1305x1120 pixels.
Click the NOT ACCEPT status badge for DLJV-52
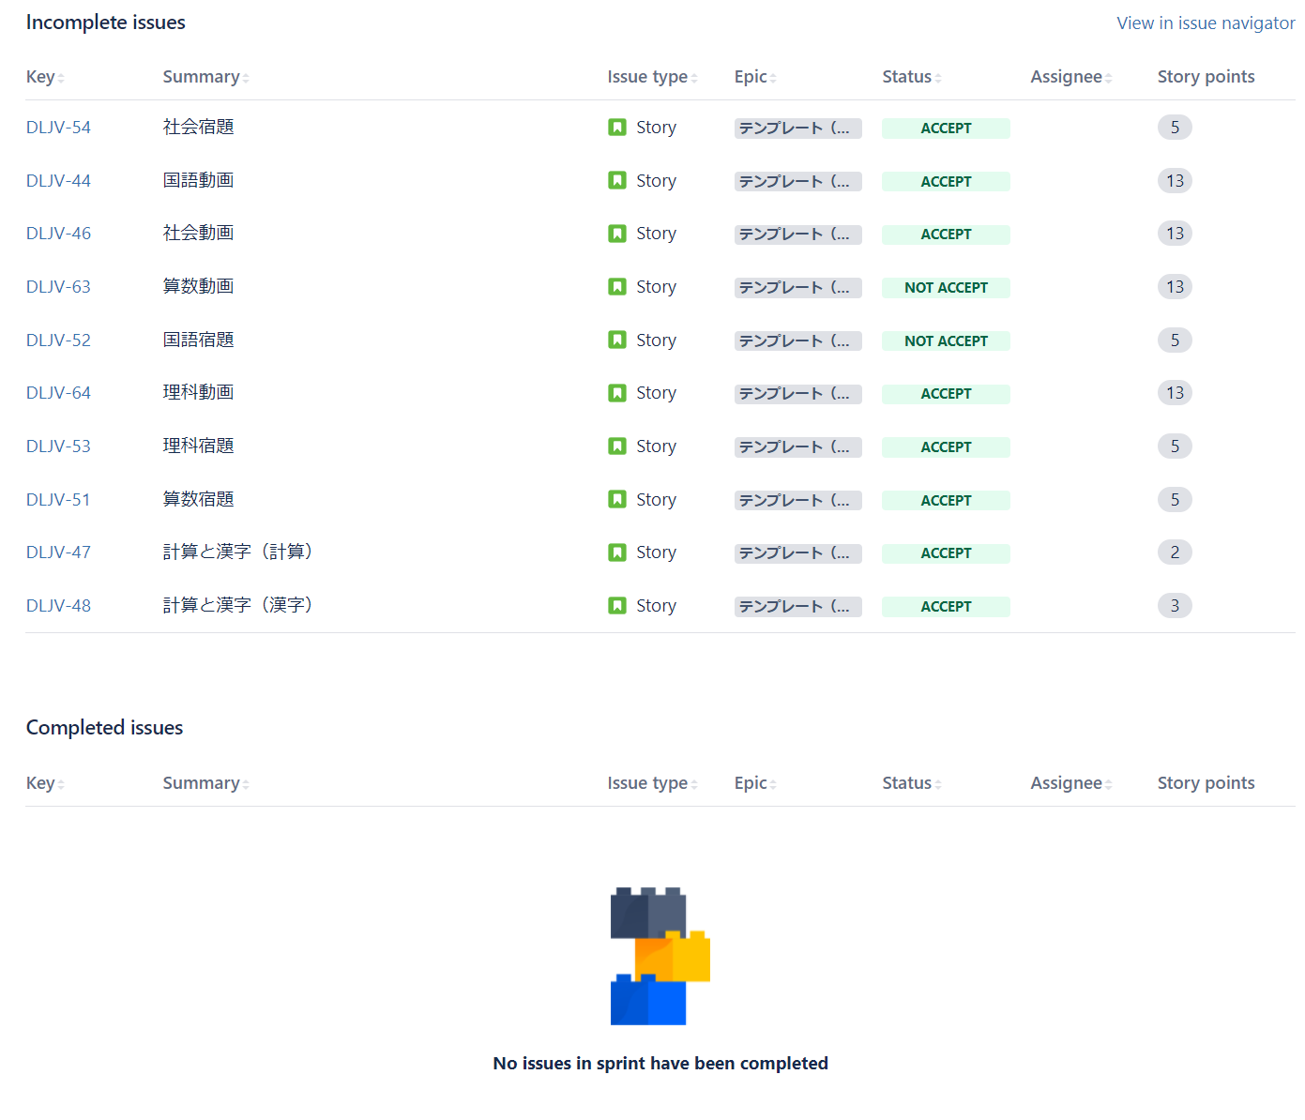coord(946,341)
